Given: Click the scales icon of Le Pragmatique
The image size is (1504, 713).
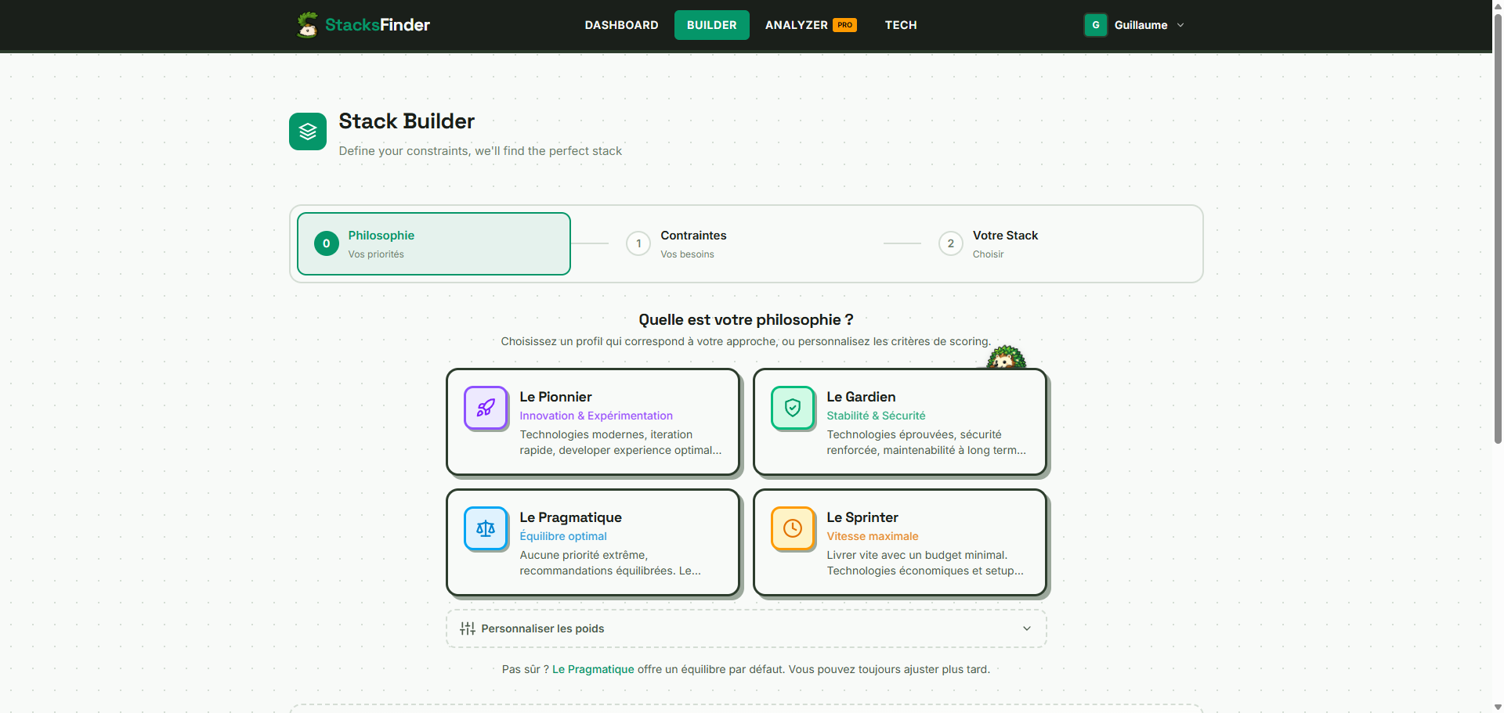Looking at the screenshot, I should tap(486, 528).
